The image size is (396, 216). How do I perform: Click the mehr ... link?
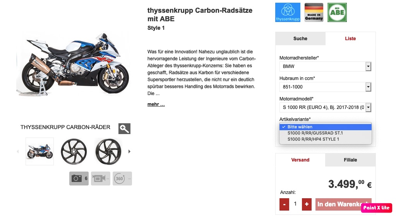click(156, 104)
